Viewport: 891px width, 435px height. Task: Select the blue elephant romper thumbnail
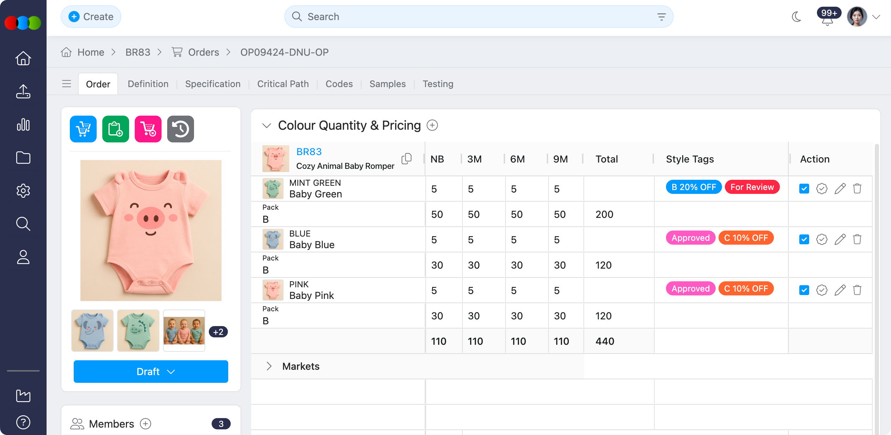tap(92, 331)
